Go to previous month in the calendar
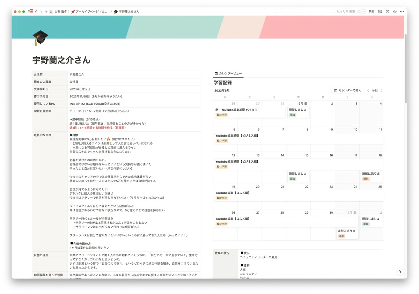 pos(368,90)
